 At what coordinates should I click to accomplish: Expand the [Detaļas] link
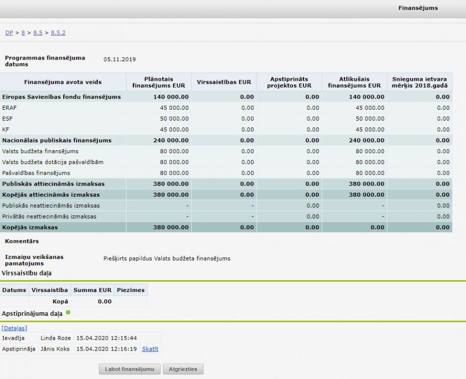pyautogui.click(x=14, y=328)
